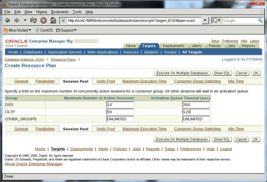Open the Support bookmarks folder

(x=66, y=30)
